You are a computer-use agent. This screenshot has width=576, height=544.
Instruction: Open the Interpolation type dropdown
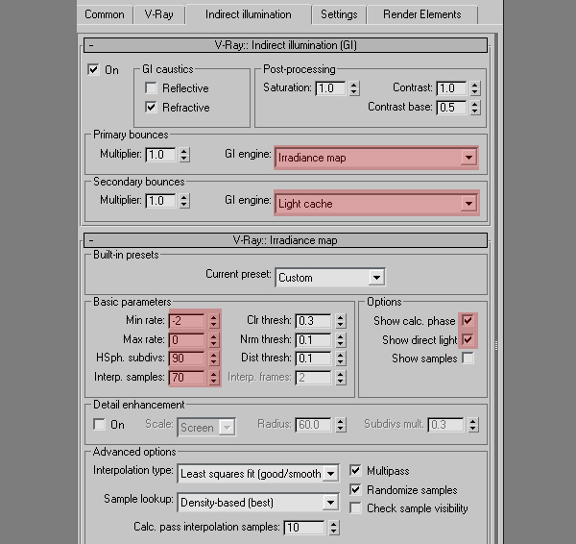[x=258, y=473]
